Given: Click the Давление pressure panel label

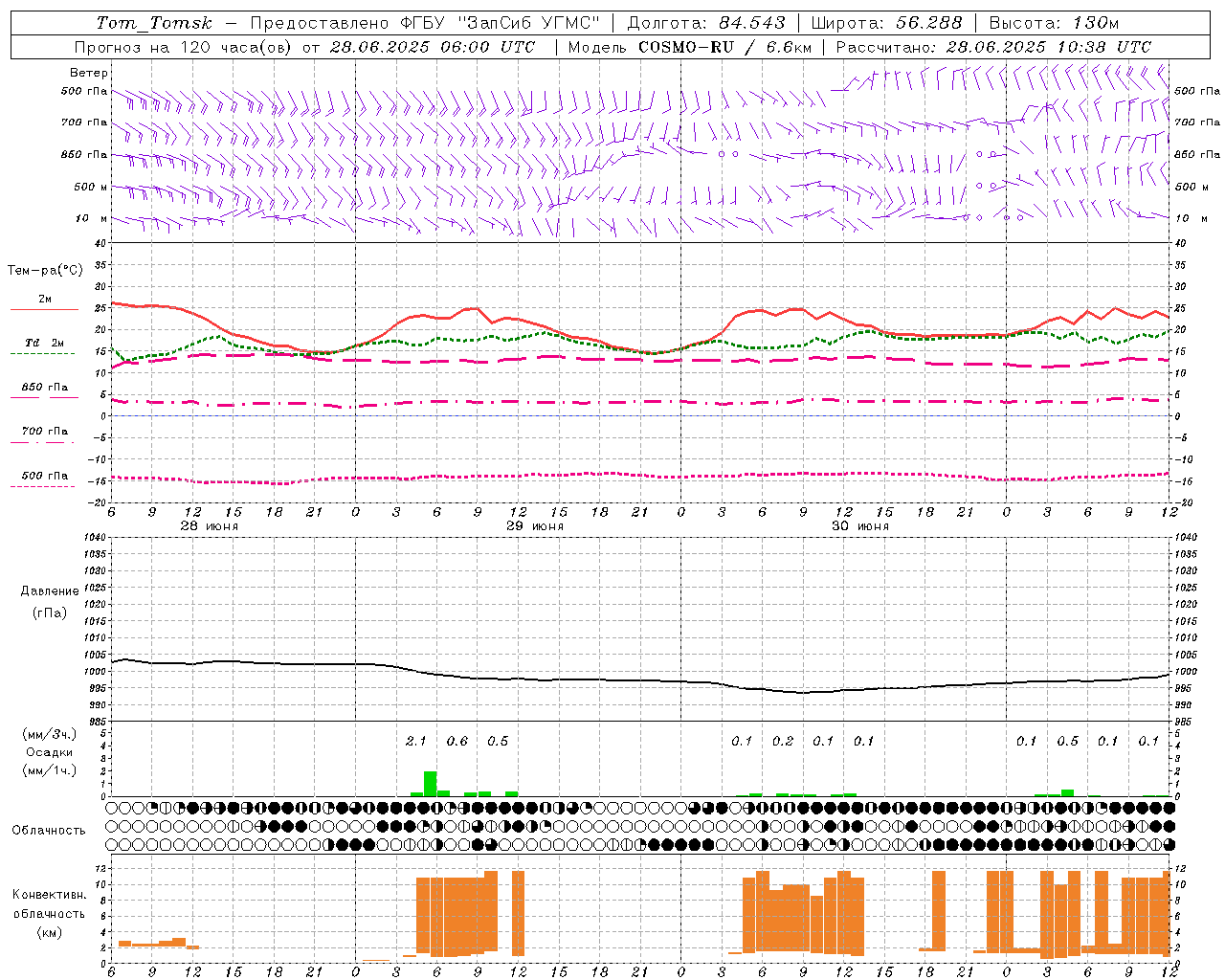Looking at the screenshot, I should pos(50,591).
